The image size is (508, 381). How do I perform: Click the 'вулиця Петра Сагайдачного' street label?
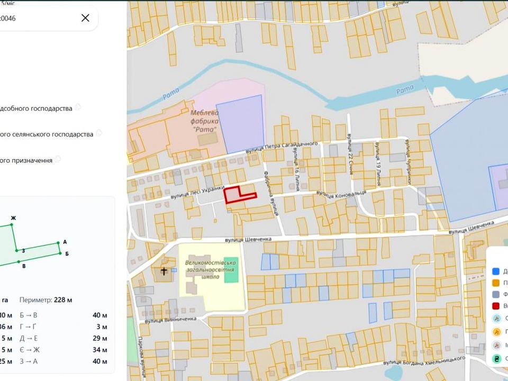click(x=282, y=147)
